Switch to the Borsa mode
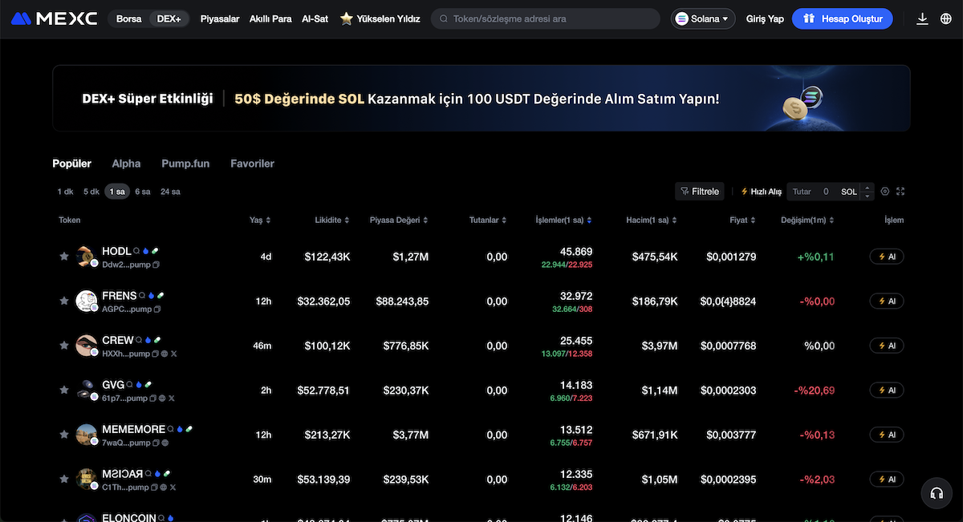The width and height of the screenshot is (963, 522). click(128, 18)
